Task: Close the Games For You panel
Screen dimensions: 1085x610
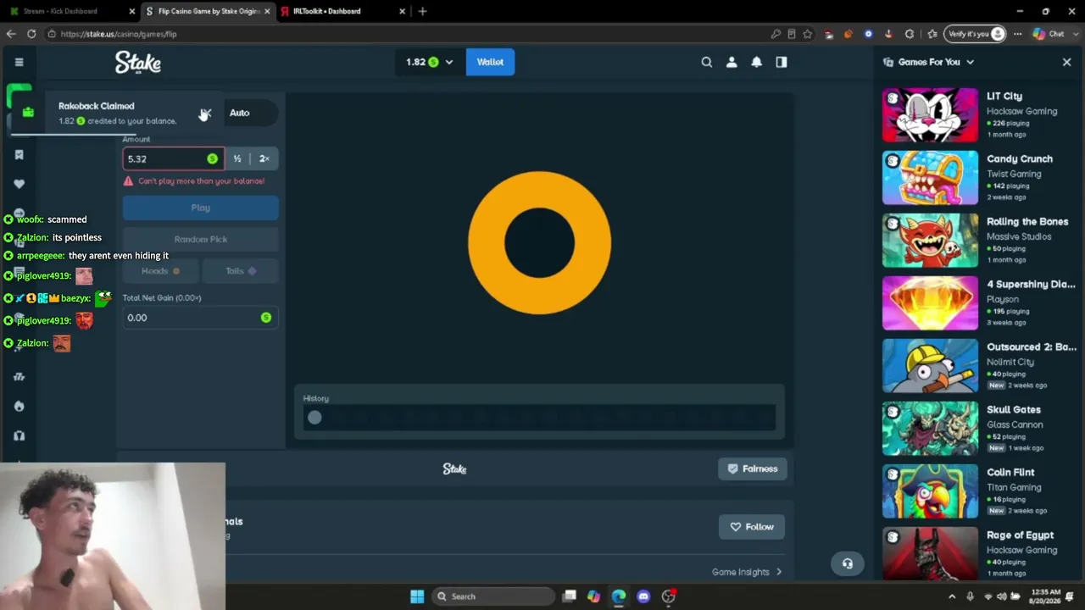Action: (1066, 62)
